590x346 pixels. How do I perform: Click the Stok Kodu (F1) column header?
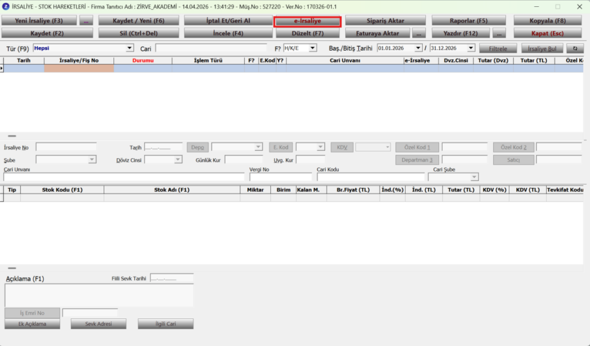tap(62, 190)
